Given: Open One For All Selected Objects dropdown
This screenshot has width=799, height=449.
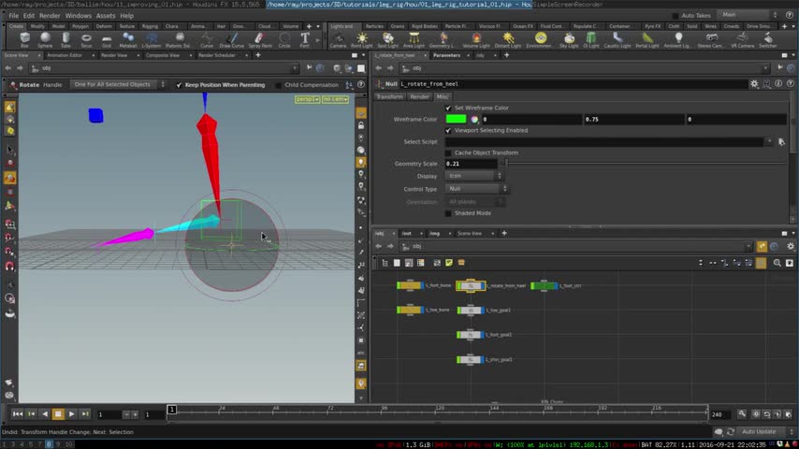Looking at the screenshot, I should coord(115,85).
